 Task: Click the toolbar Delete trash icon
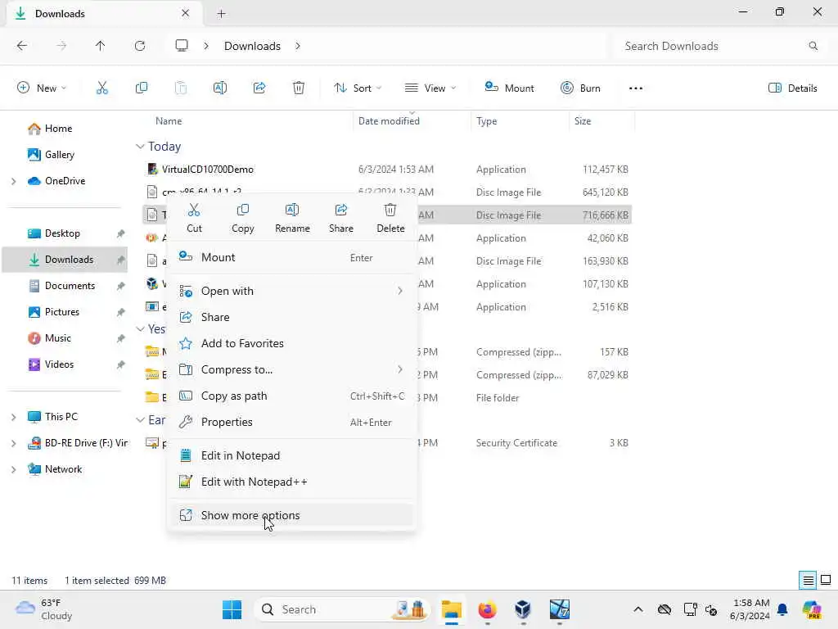coord(299,88)
